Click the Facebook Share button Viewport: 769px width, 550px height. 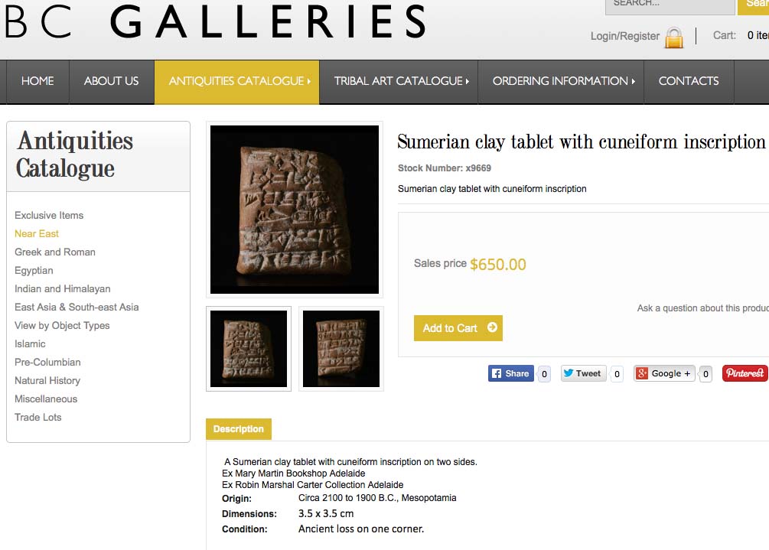tap(510, 373)
